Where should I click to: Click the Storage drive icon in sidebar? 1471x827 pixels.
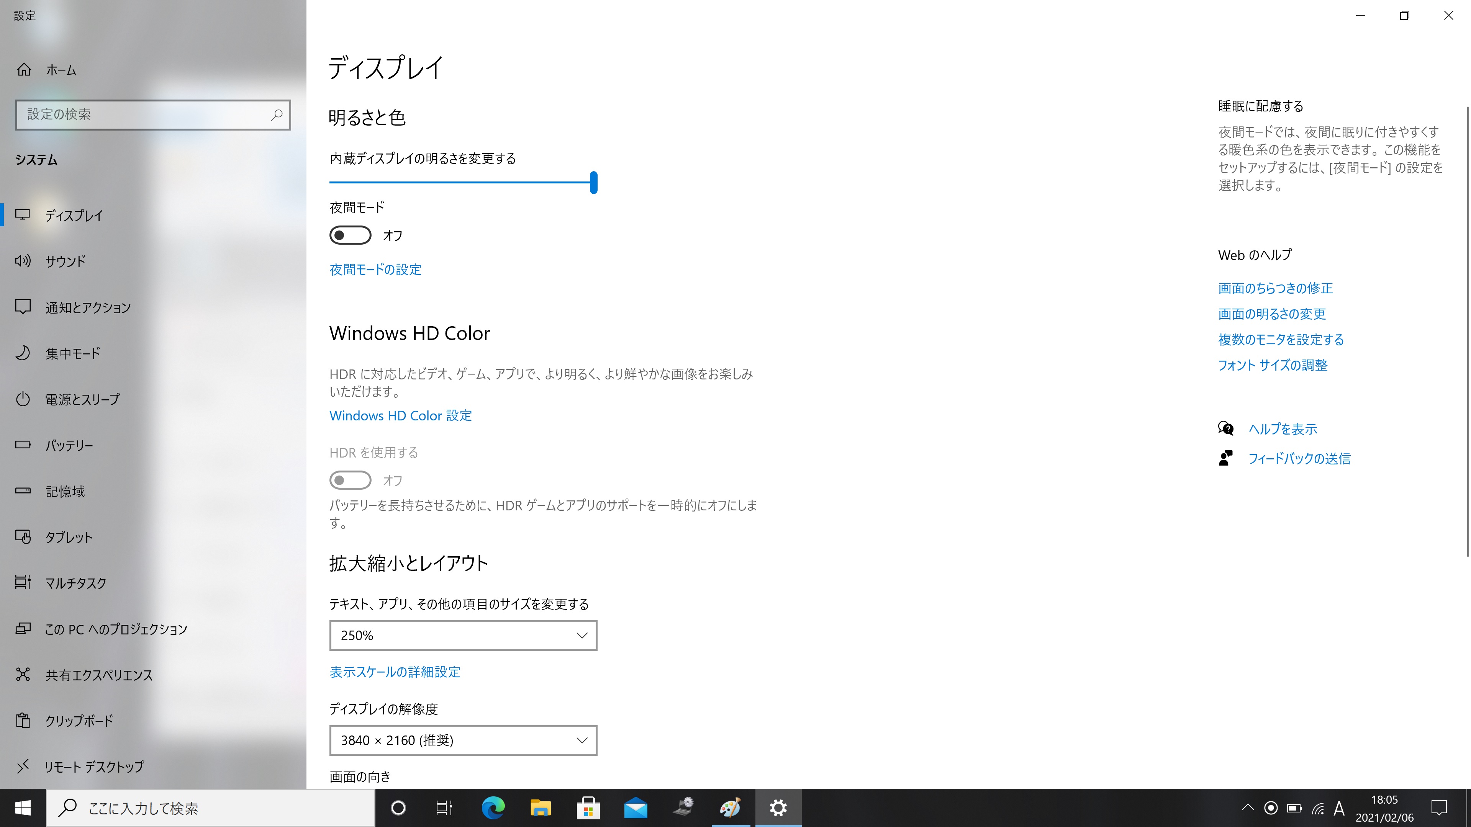(23, 490)
